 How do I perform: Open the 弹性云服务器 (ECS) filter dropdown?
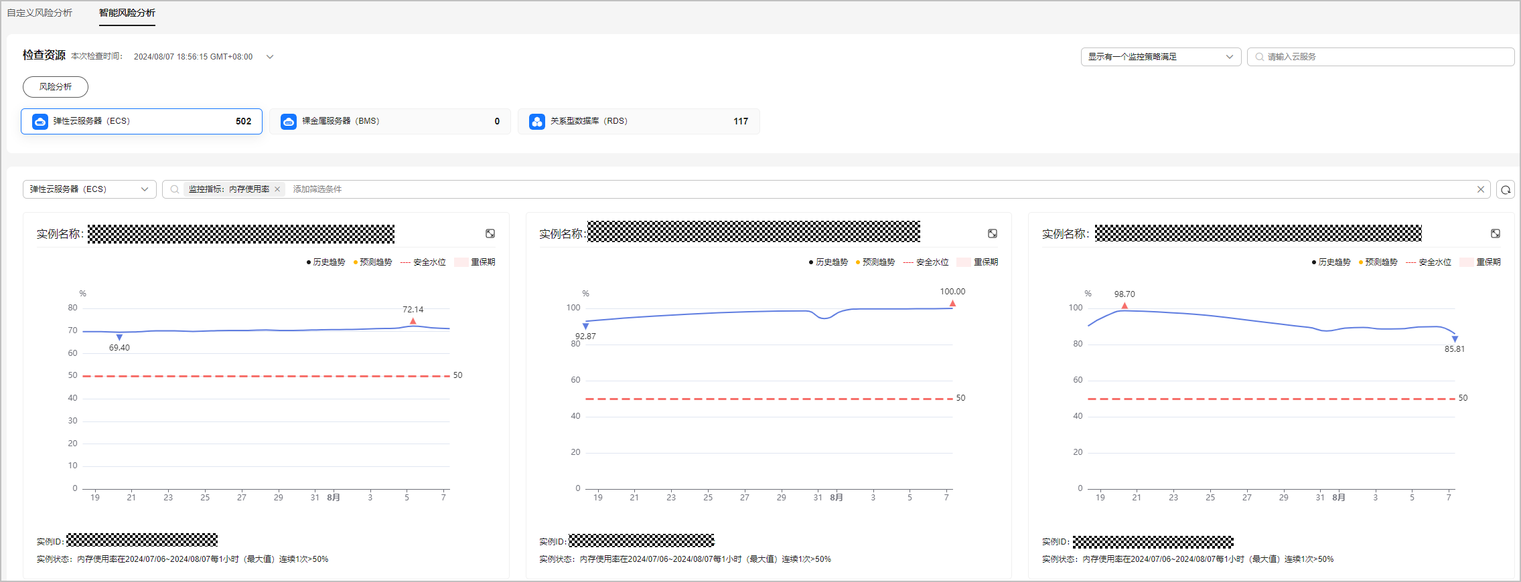[89, 189]
